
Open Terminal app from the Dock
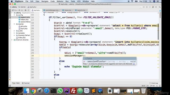53,91
